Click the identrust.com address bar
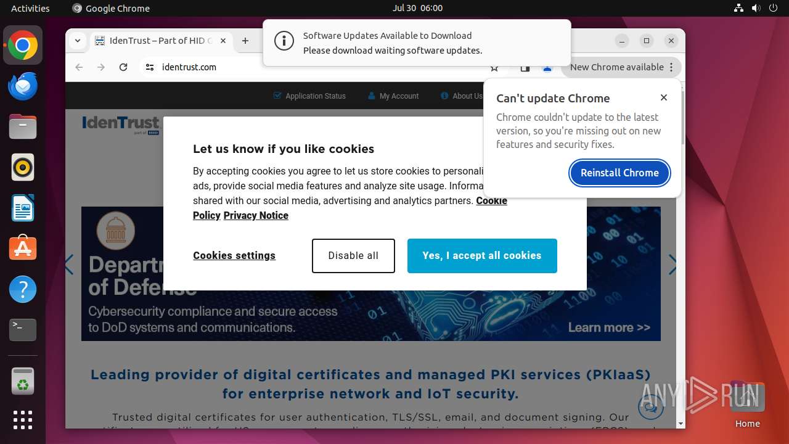The width and height of the screenshot is (789, 444). pos(321,67)
